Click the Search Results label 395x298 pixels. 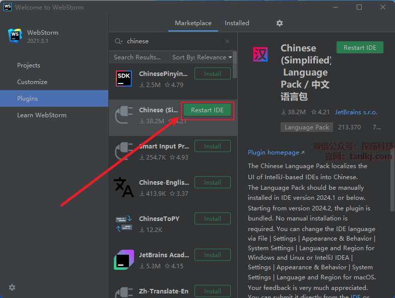[137, 57]
